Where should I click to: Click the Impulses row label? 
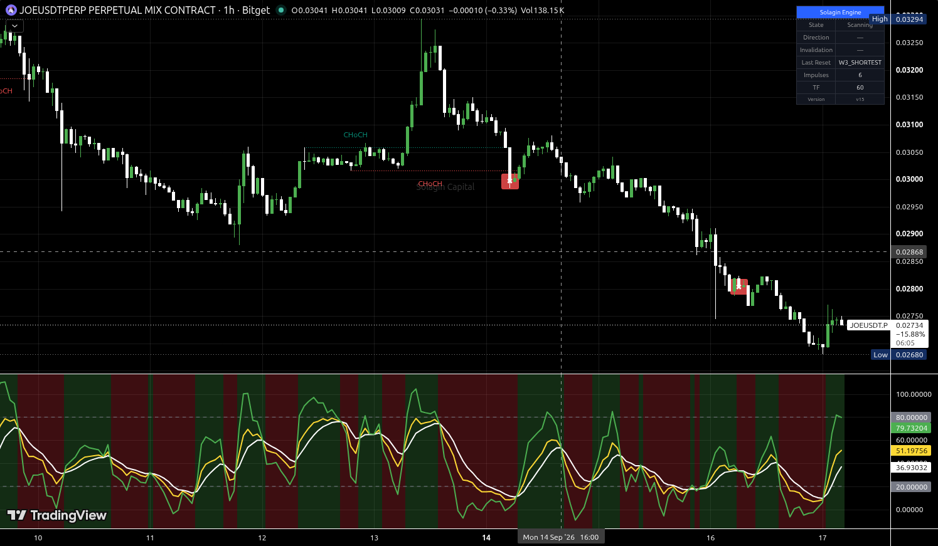816,75
